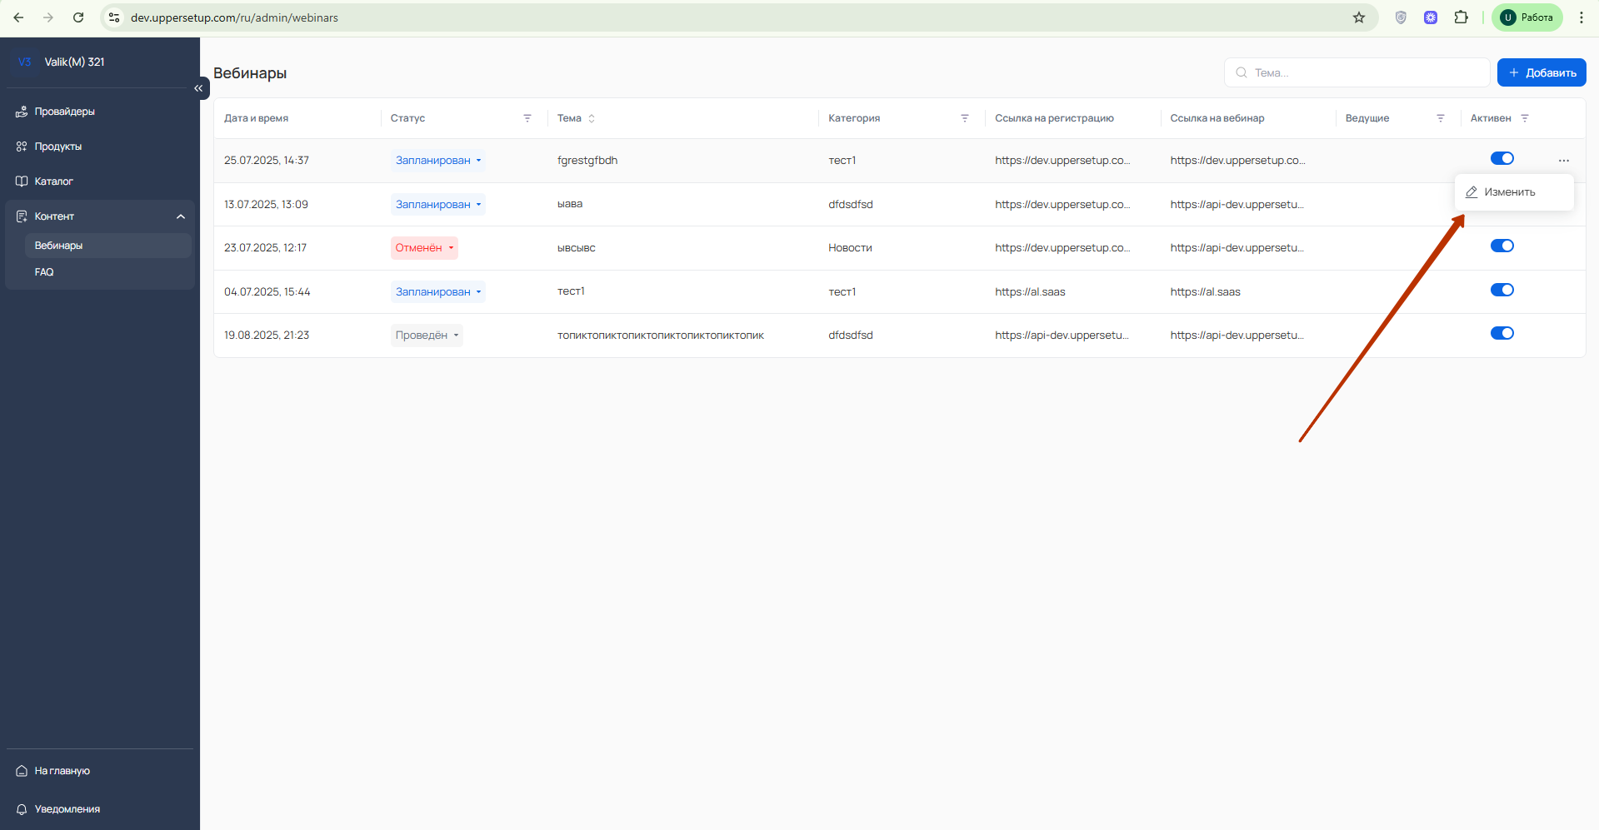Click the Тема search field

point(1357,72)
